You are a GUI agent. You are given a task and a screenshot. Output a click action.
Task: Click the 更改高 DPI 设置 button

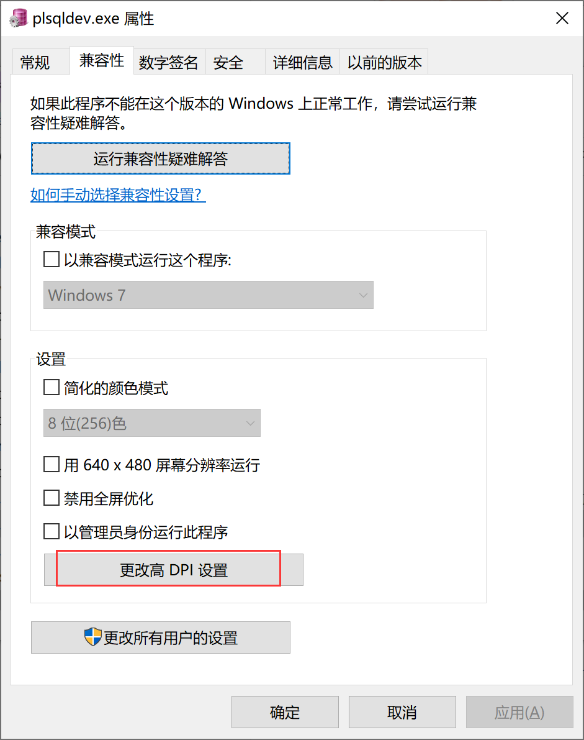pos(174,570)
